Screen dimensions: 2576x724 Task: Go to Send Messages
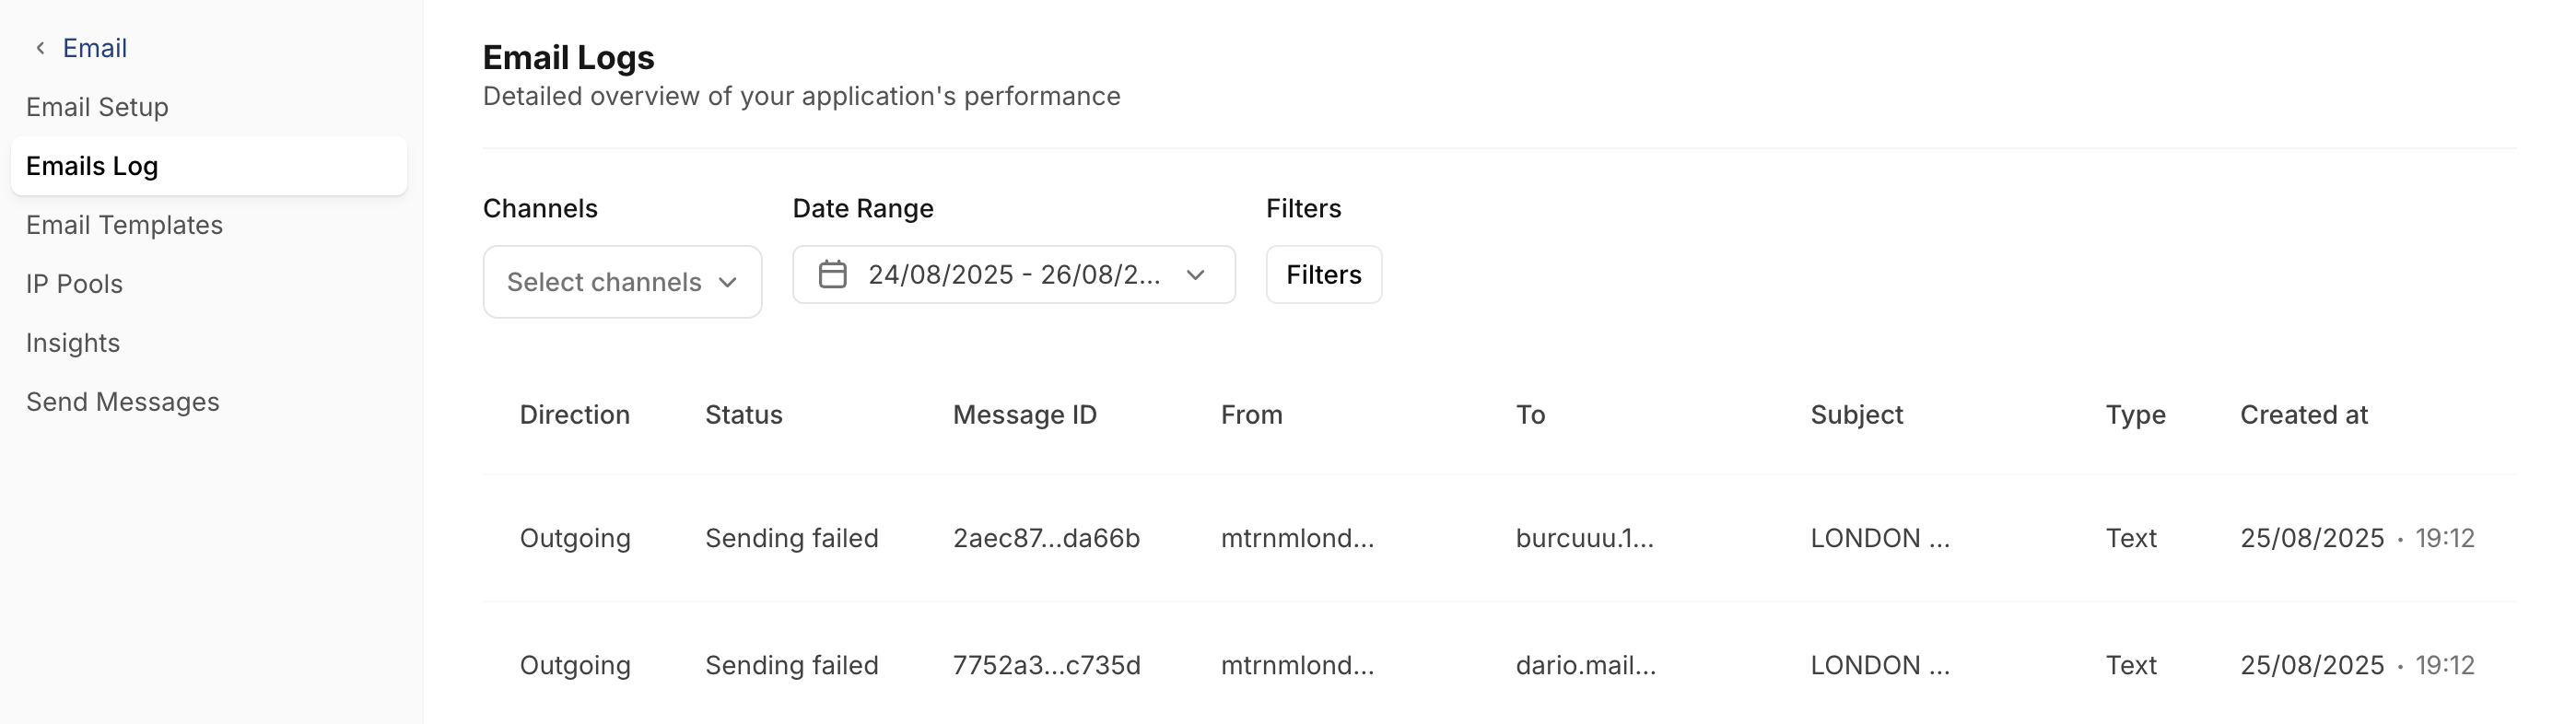(122, 402)
